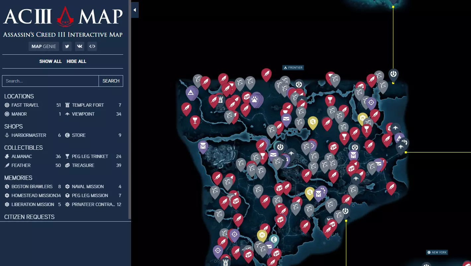Screen dimensions: 471x266
Task: Select the purple crosshair marker in the northeast map
Action: (x=371, y=103)
